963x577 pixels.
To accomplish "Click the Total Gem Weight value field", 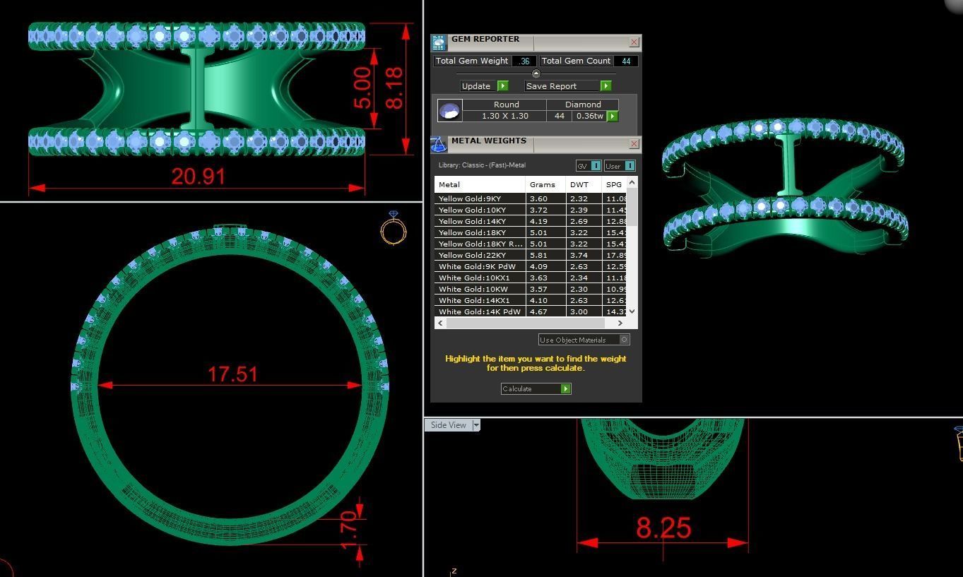I will [x=524, y=61].
